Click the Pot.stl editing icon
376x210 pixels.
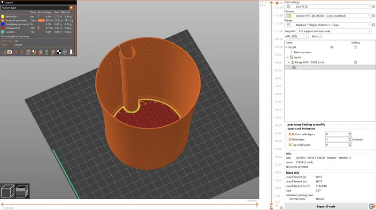coord(355,48)
